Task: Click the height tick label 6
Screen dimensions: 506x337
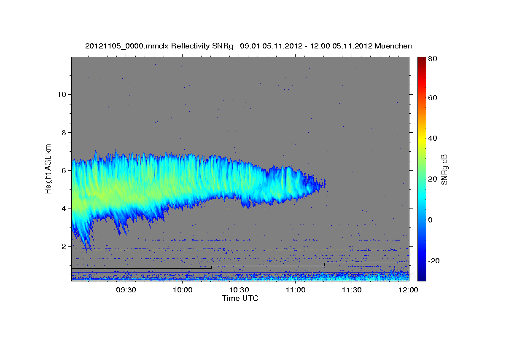Action: 63,170
